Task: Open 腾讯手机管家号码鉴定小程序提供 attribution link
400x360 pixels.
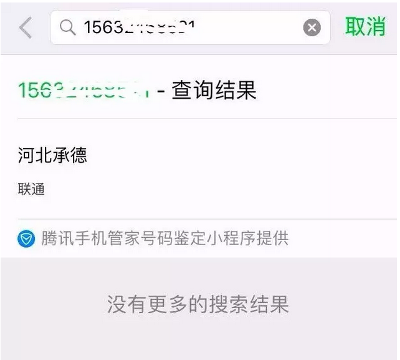Action: [164, 238]
